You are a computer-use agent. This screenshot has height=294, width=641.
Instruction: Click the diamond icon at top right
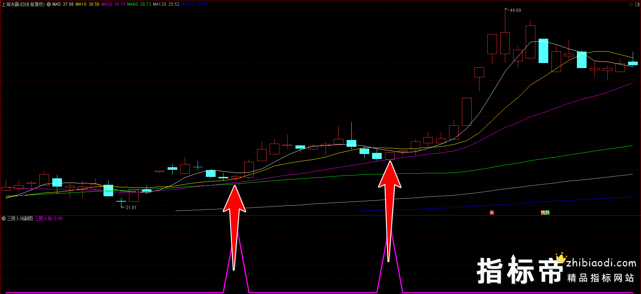point(631,4)
